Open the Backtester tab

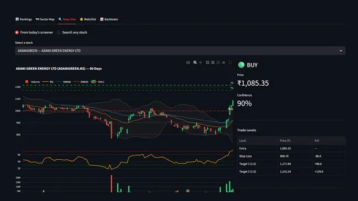pyautogui.click(x=109, y=19)
